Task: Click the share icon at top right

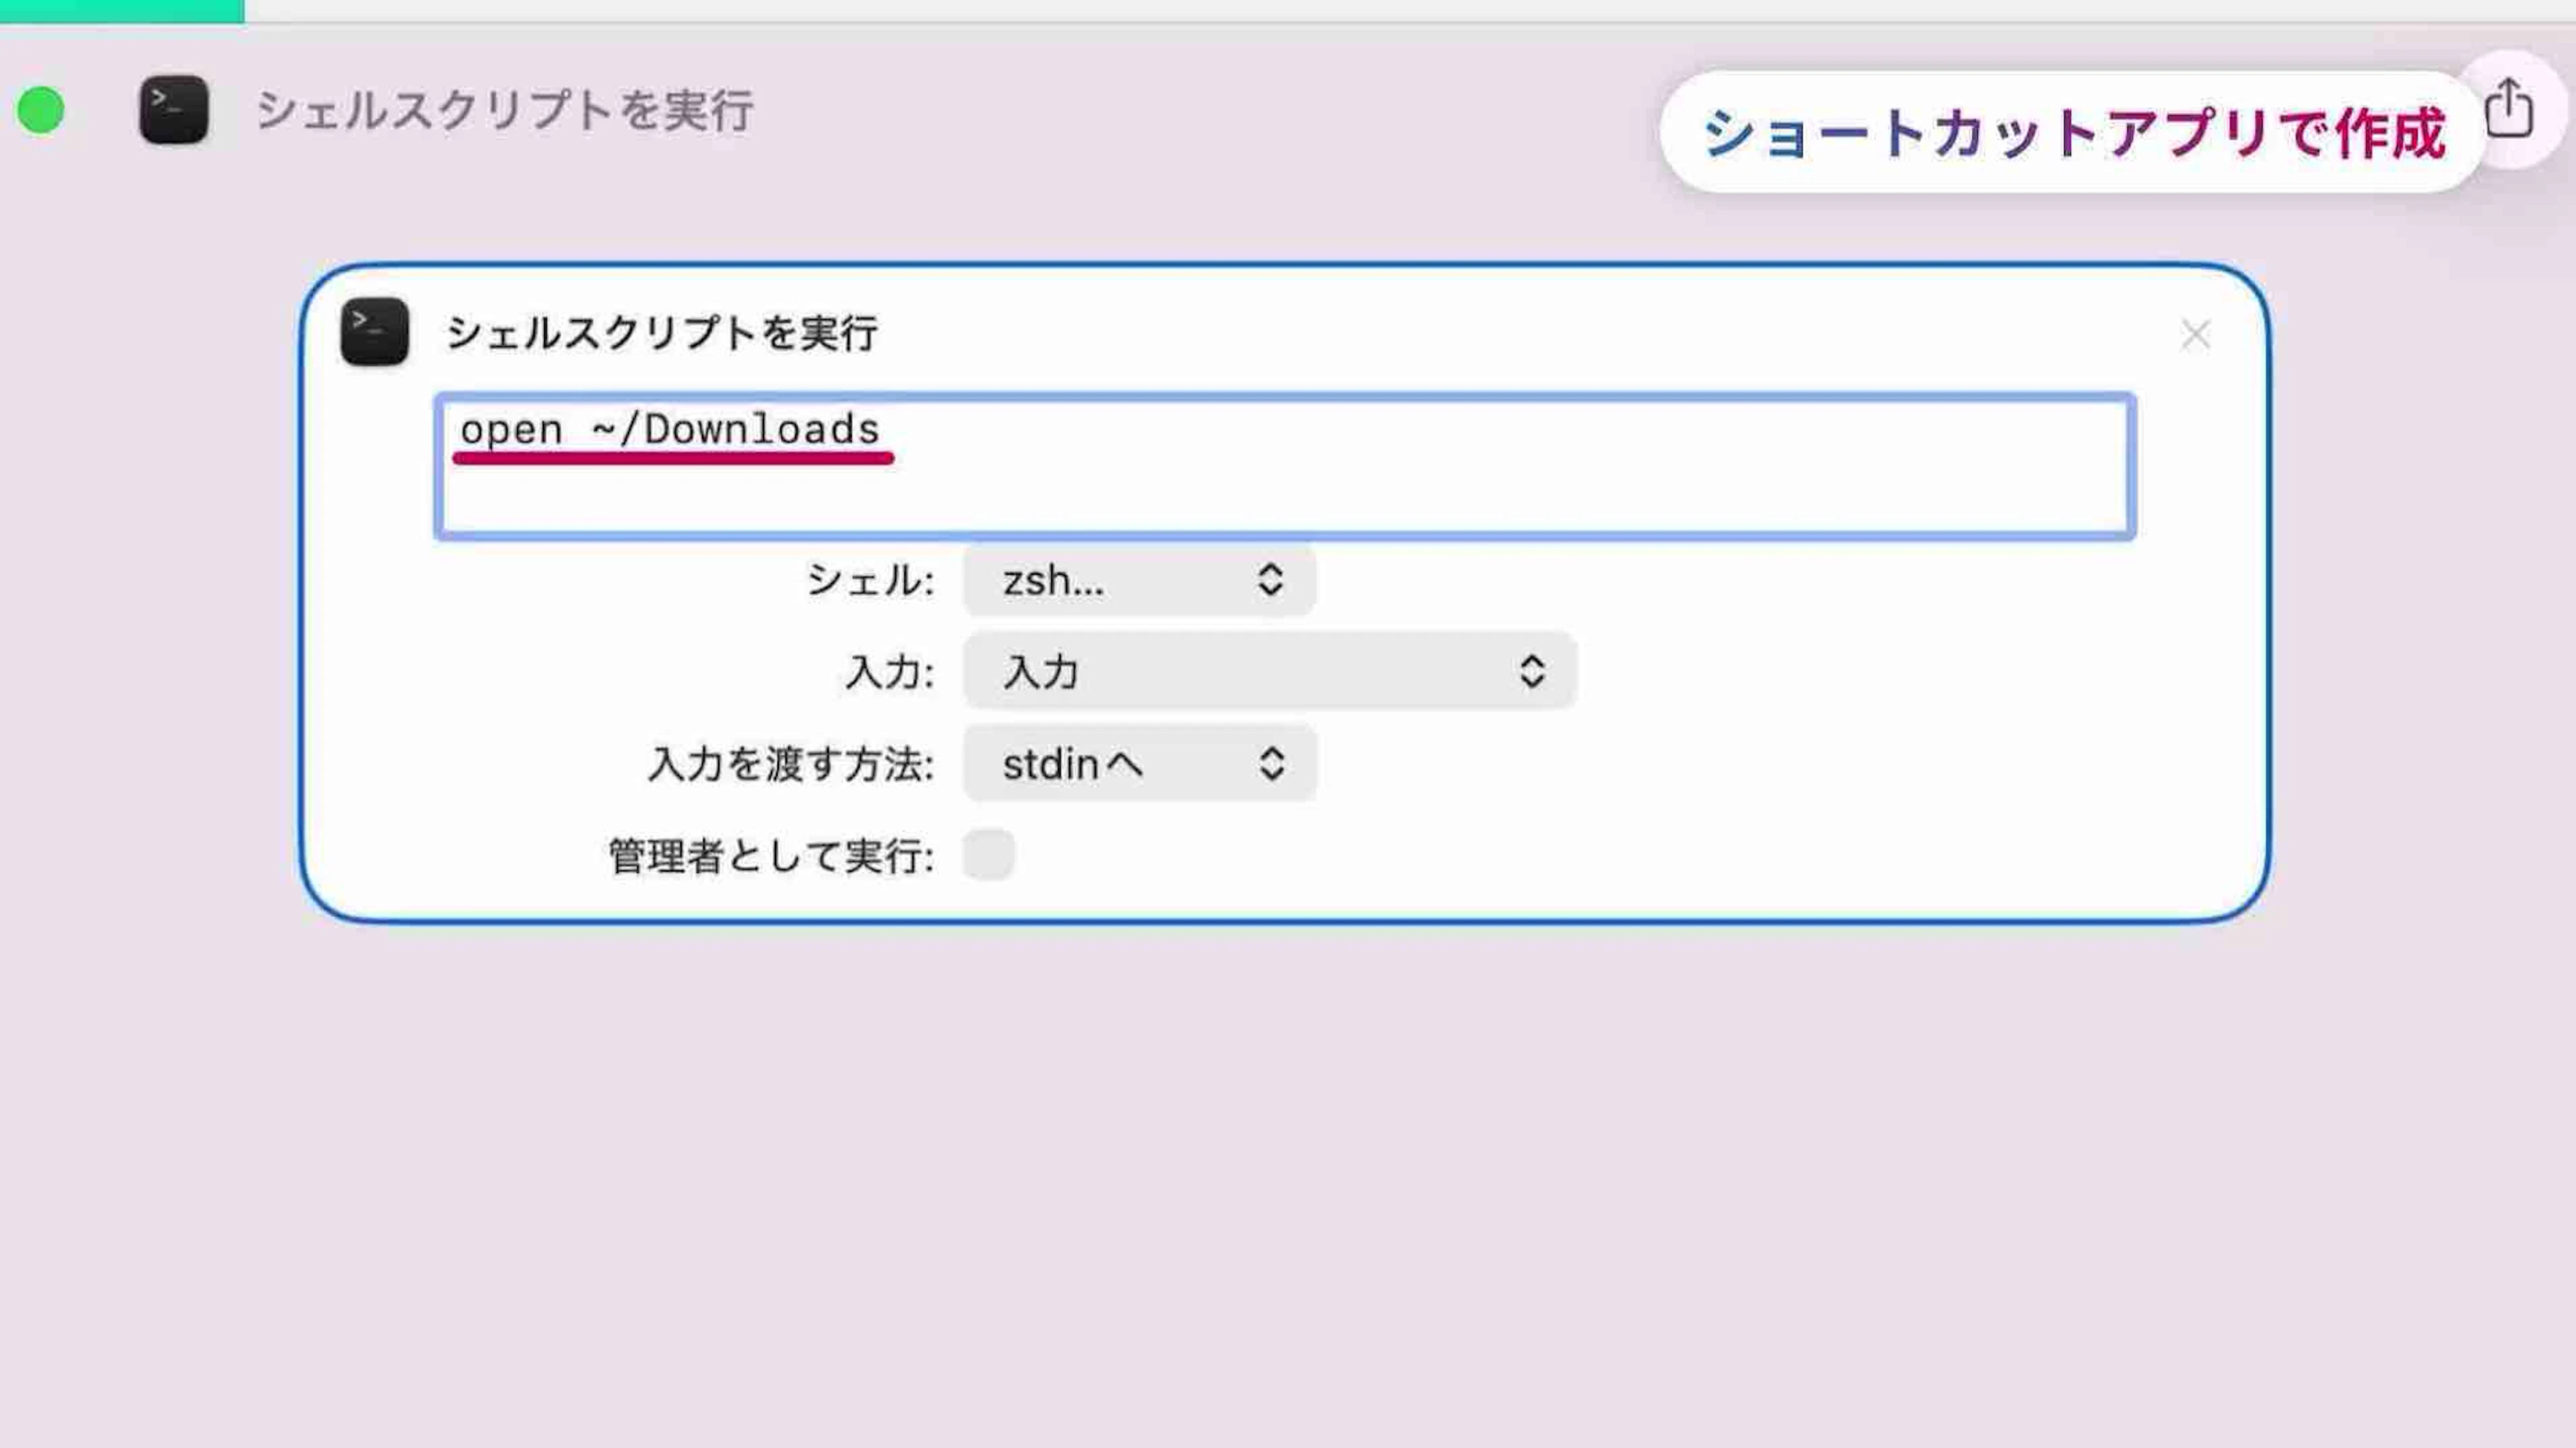Action: pyautogui.click(x=2509, y=108)
